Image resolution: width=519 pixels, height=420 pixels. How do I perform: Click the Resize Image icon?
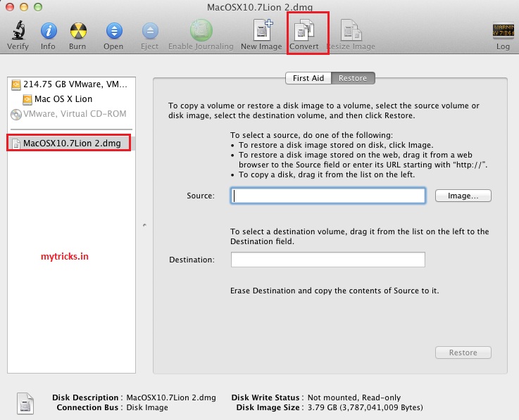coord(351,30)
